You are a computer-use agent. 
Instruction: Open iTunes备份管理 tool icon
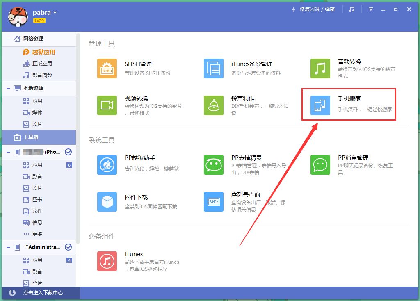(x=213, y=68)
